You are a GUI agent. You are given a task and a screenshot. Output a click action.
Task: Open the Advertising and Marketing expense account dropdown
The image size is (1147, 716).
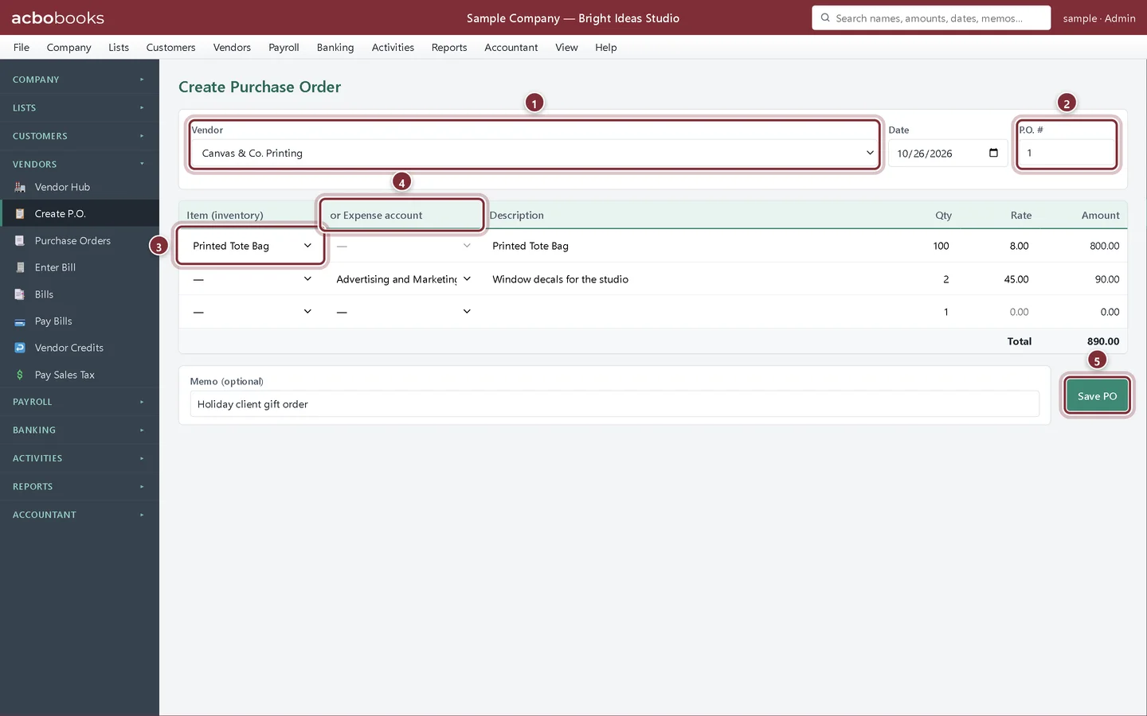coord(403,279)
